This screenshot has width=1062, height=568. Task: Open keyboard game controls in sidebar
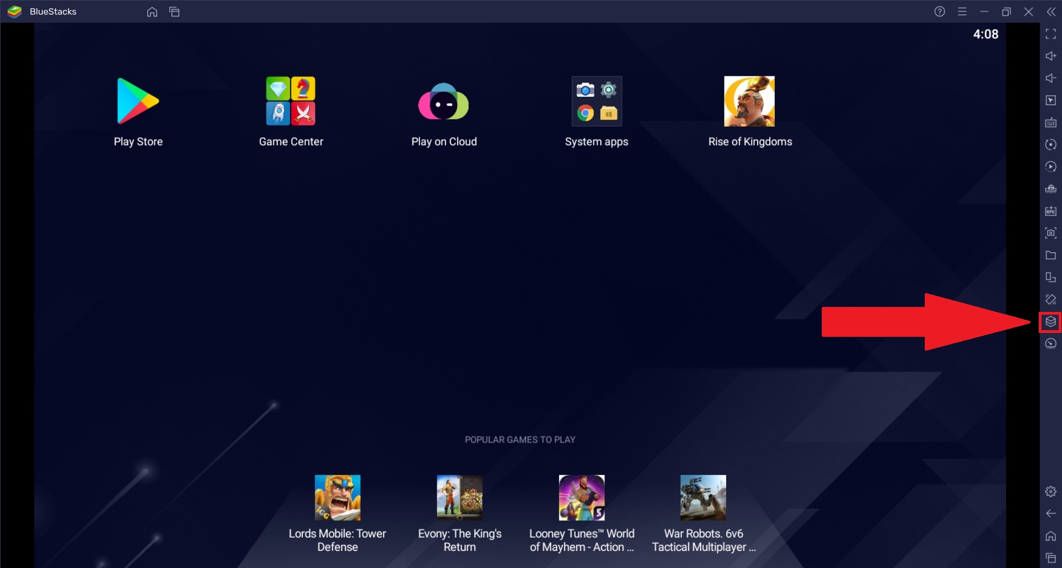tap(1050, 123)
